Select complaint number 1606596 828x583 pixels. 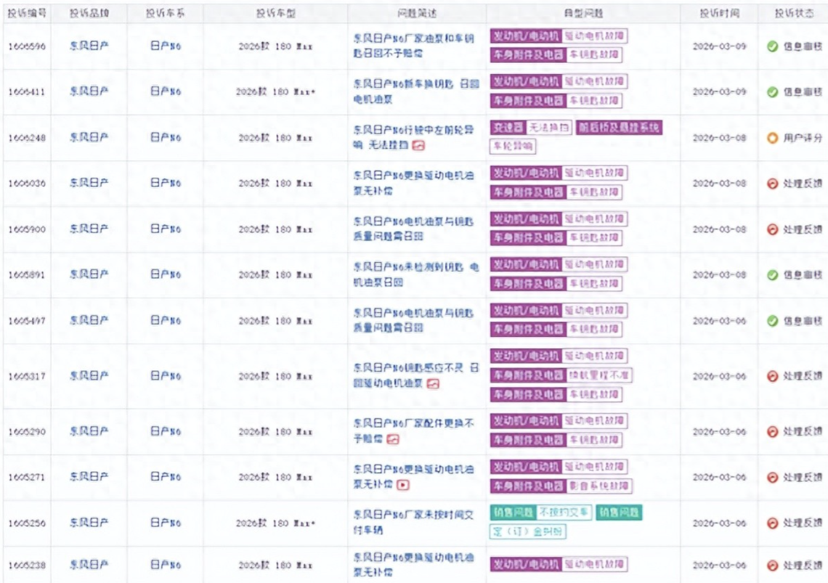coord(27,46)
